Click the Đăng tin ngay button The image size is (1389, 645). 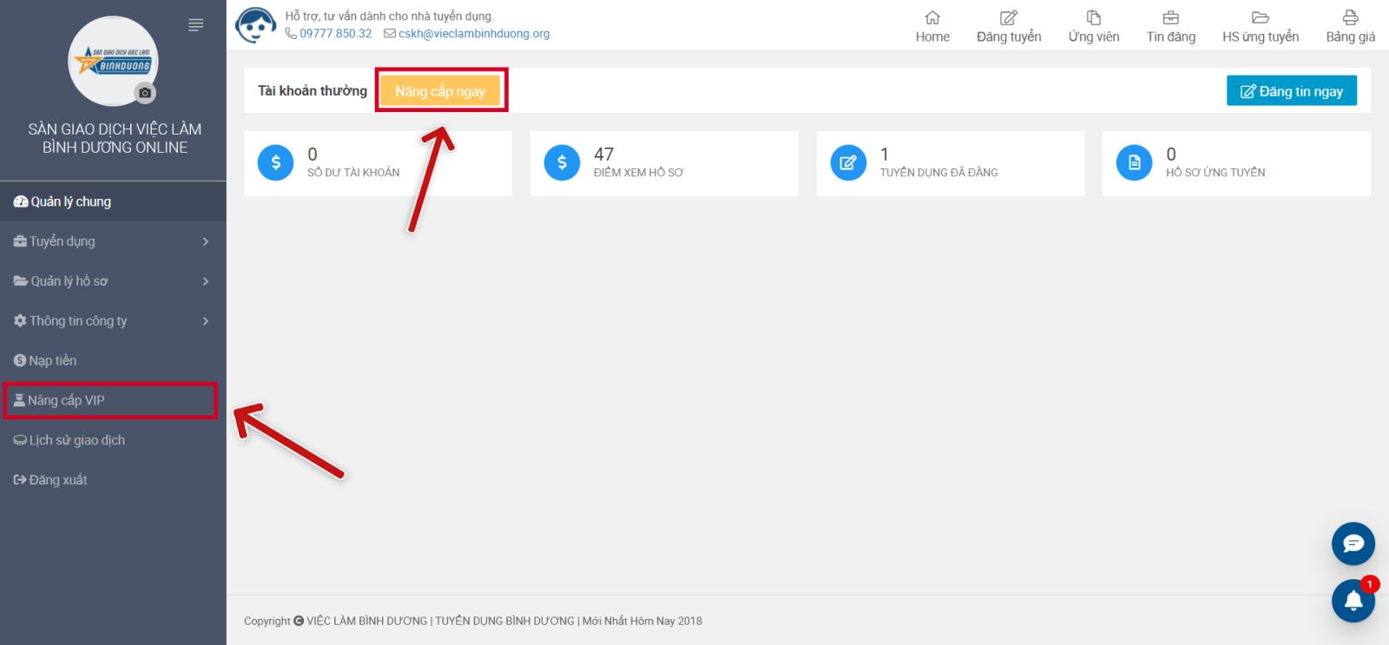coord(1291,91)
